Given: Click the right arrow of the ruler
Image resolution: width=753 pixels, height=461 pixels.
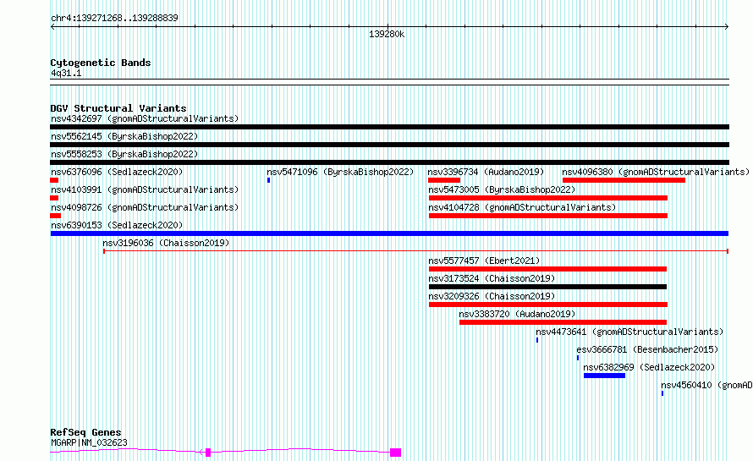Looking at the screenshot, I should point(727,27).
